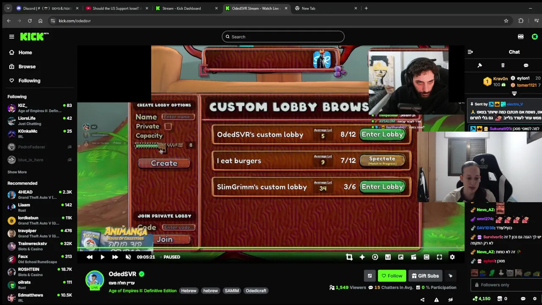Rewind the stream playback
Screen dimensions: 542x305
coord(89,257)
